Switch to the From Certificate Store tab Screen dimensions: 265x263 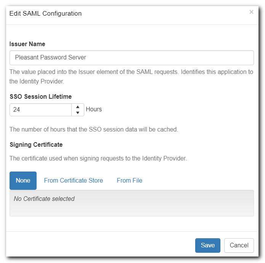coord(74,181)
